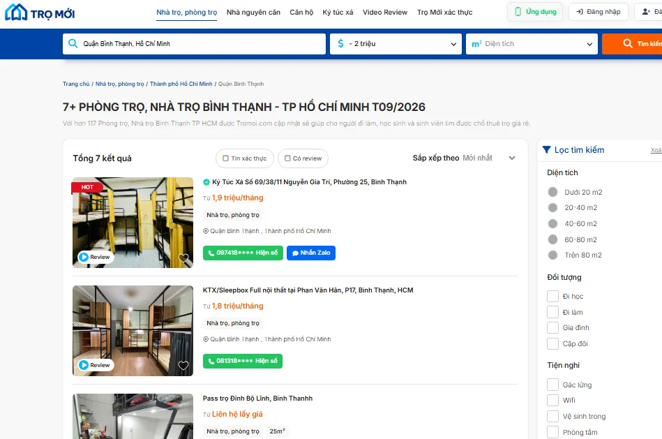Select 20-40 m2 area option
Image resolution: width=662 pixels, height=439 pixels.
552,207
